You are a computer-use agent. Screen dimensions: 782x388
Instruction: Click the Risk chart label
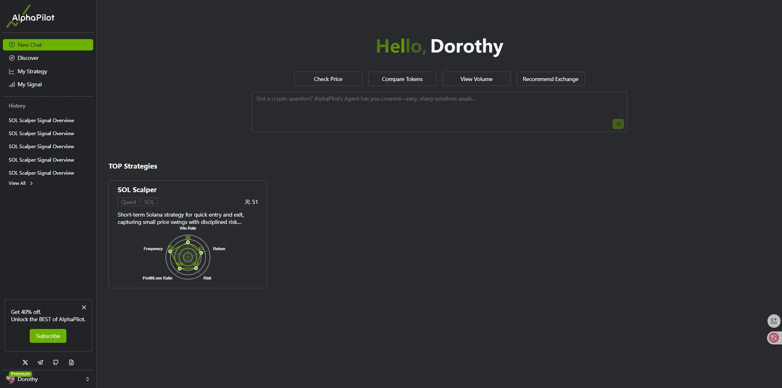click(207, 278)
